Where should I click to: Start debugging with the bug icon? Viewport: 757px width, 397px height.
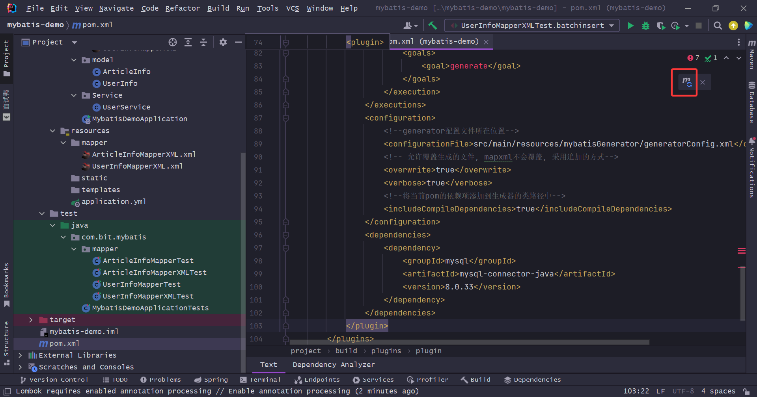click(x=646, y=26)
